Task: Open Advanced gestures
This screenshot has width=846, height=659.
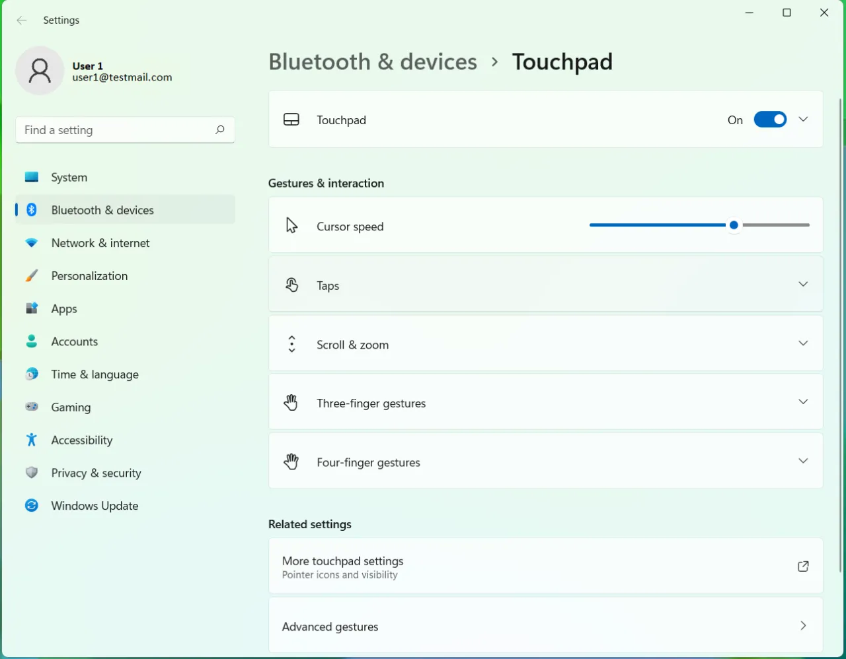Action: click(x=545, y=625)
